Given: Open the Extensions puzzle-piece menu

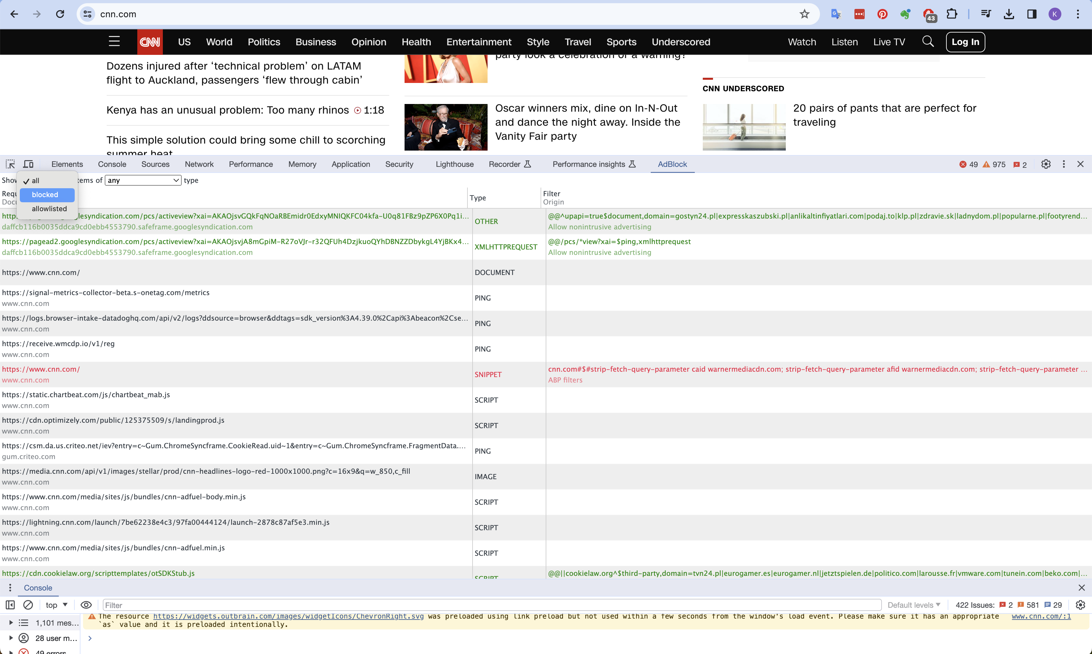Looking at the screenshot, I should 952,14.
